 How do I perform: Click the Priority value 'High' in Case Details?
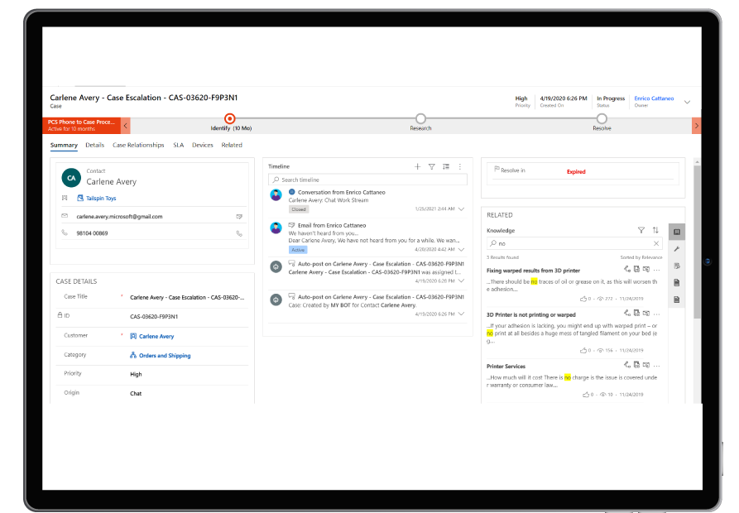point(136,375)
